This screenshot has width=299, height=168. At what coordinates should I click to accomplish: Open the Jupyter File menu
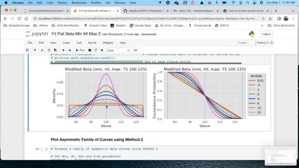point(30,43)
